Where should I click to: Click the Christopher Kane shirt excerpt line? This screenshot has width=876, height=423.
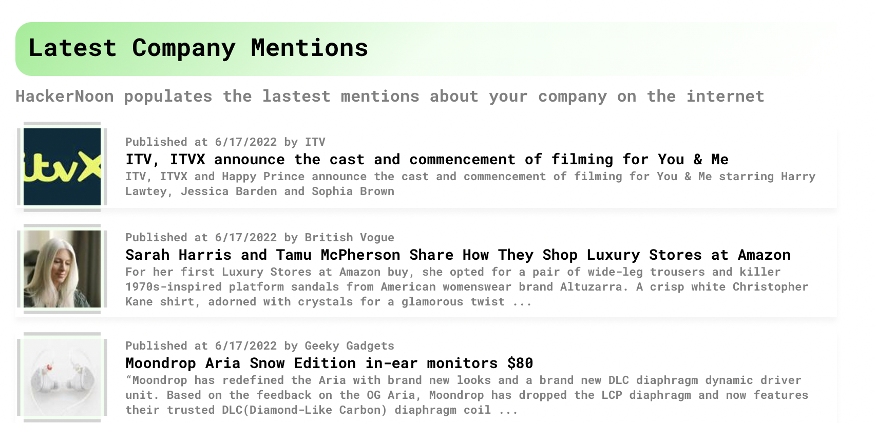(x=329, y=302)
